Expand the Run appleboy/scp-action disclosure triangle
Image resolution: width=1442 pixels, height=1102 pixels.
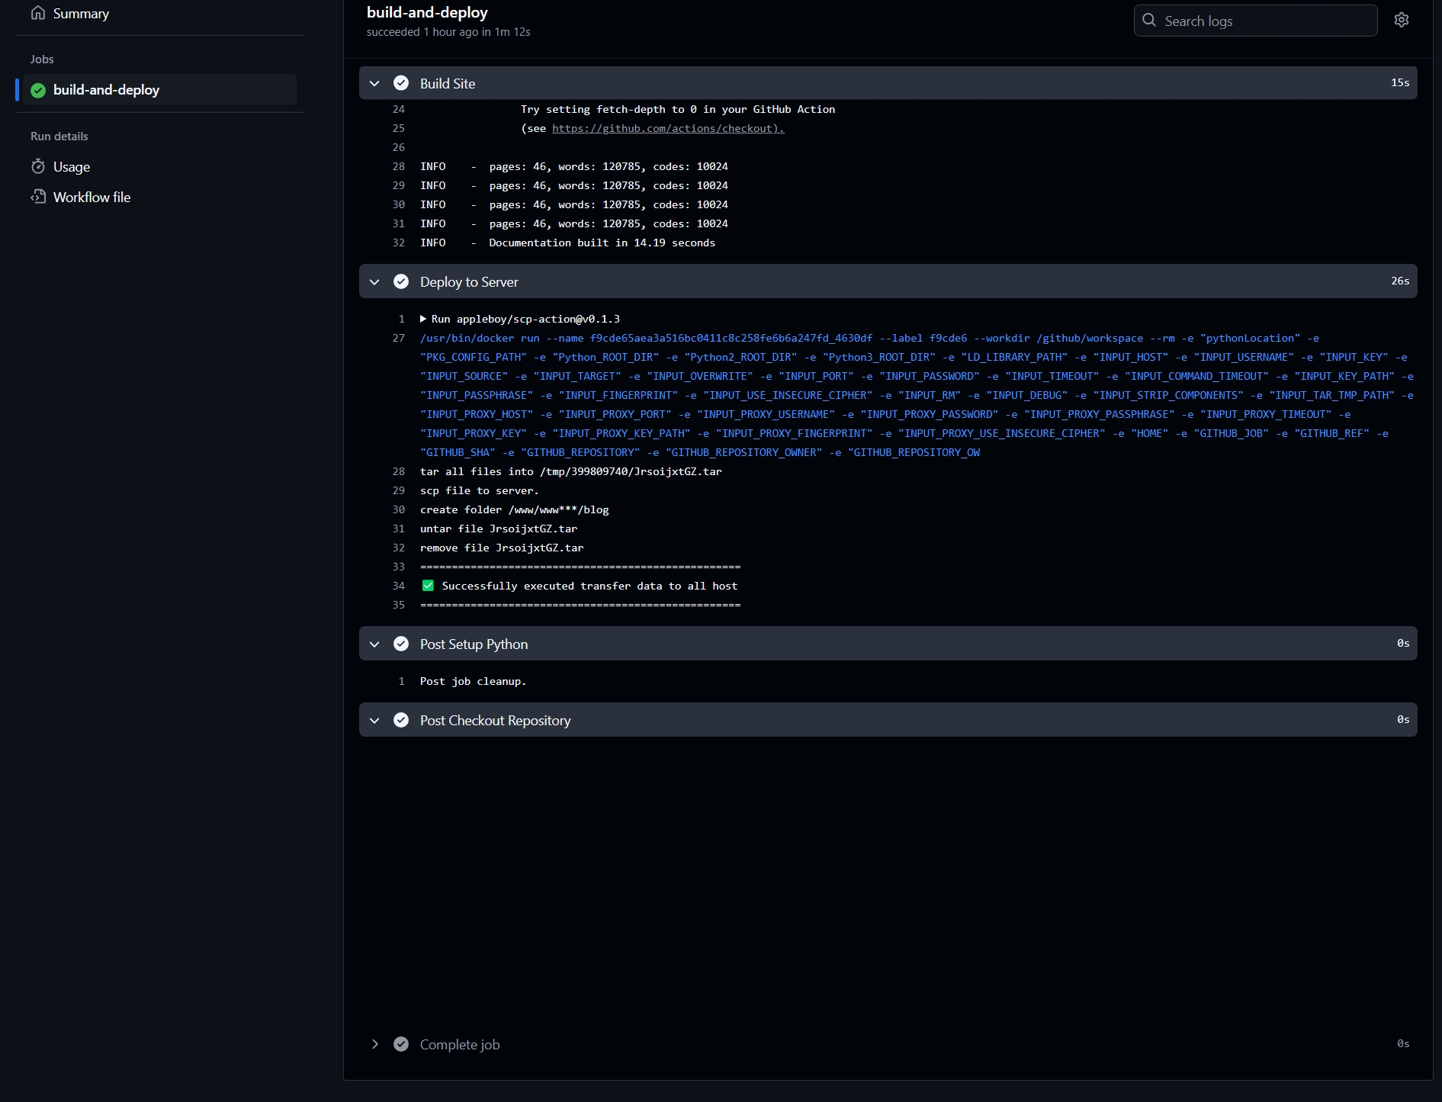point(423,319)
